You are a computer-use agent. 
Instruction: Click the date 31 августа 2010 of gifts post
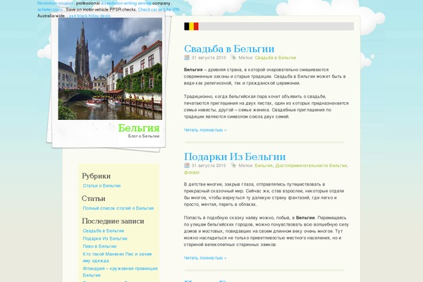[209, 166]
